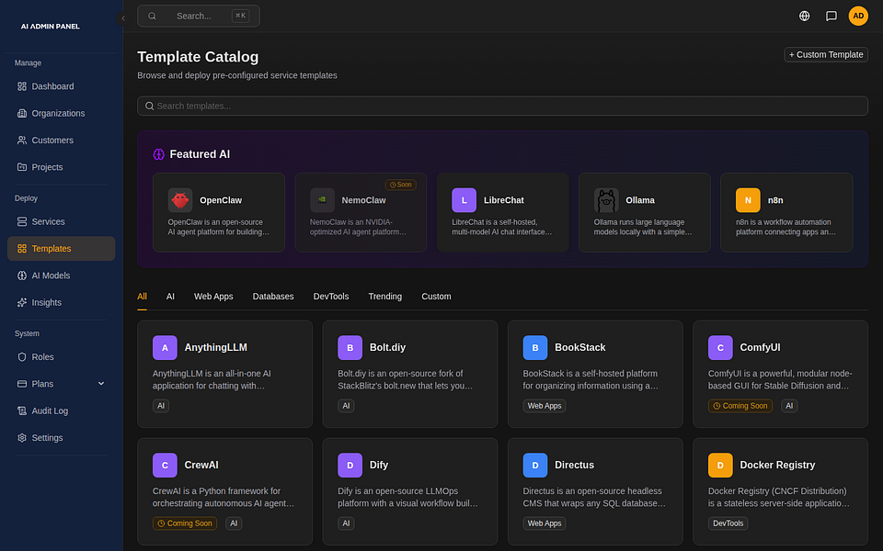Click the AnythingLLM purple A icon
Viewport: 883px width, 551px height.
pyautogui.click(x=165, y=348)
